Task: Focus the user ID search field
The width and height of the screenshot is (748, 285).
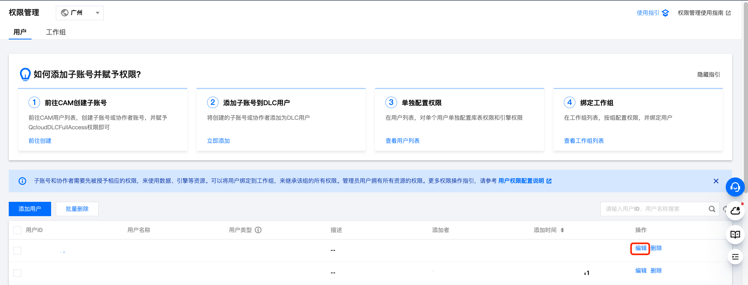Action: pyautogui.click(x=653, y=209)
